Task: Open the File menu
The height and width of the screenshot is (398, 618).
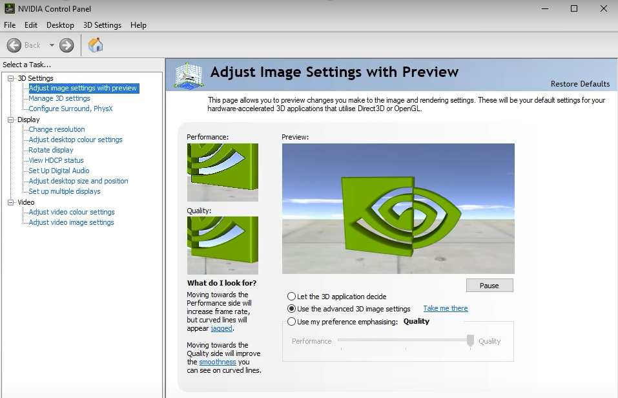Action: tap(10, 25)
